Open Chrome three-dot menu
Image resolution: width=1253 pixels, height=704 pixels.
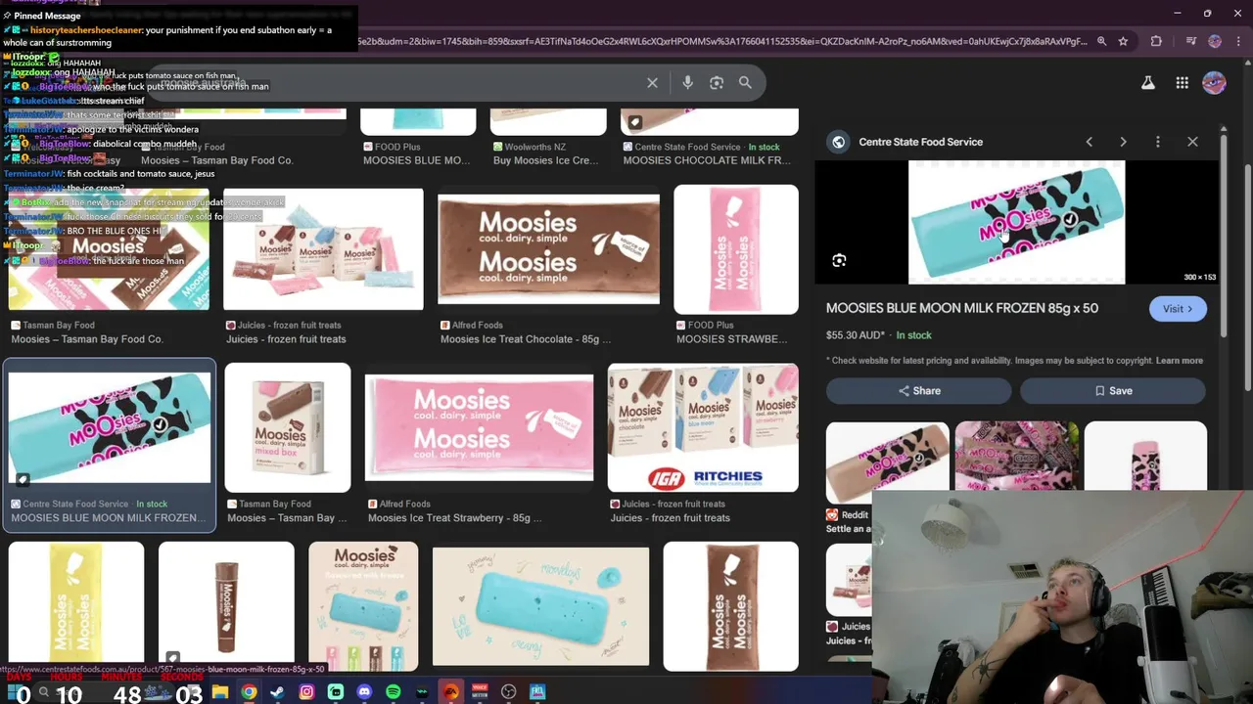(x=1237, y=41)
